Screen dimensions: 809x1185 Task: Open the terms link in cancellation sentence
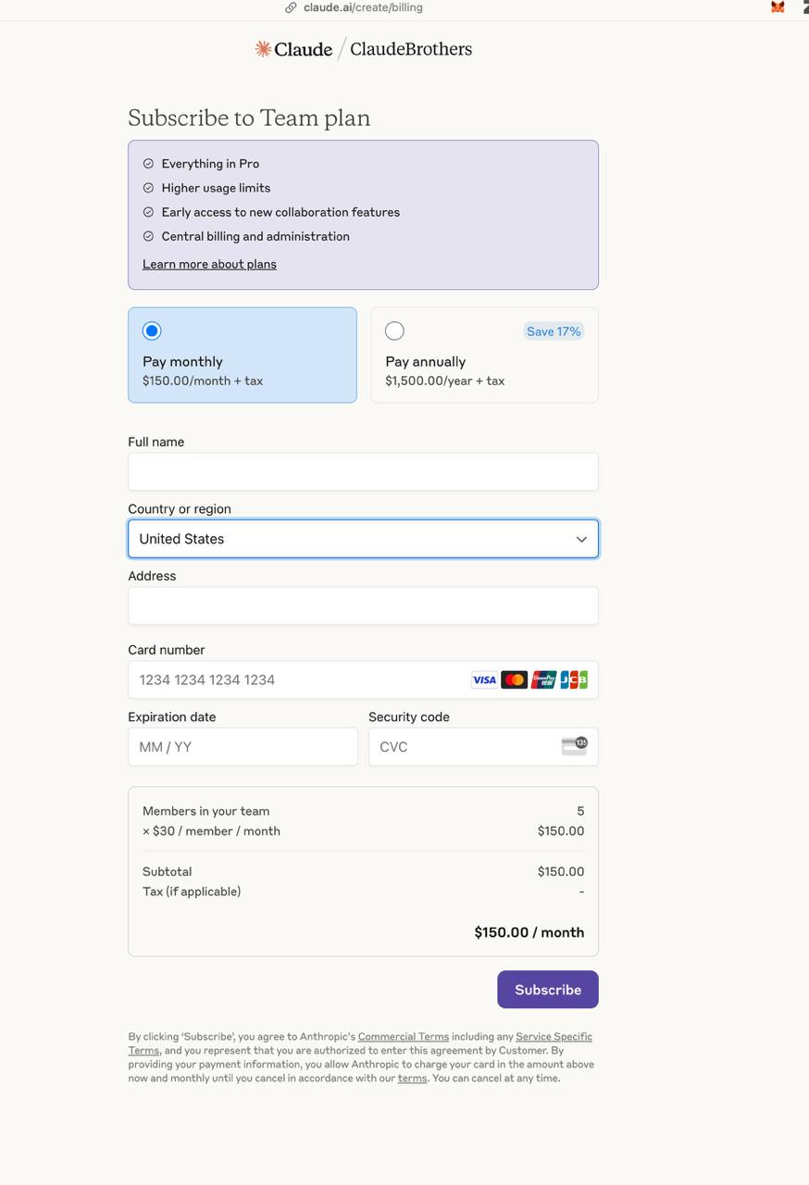[412, 1078]
